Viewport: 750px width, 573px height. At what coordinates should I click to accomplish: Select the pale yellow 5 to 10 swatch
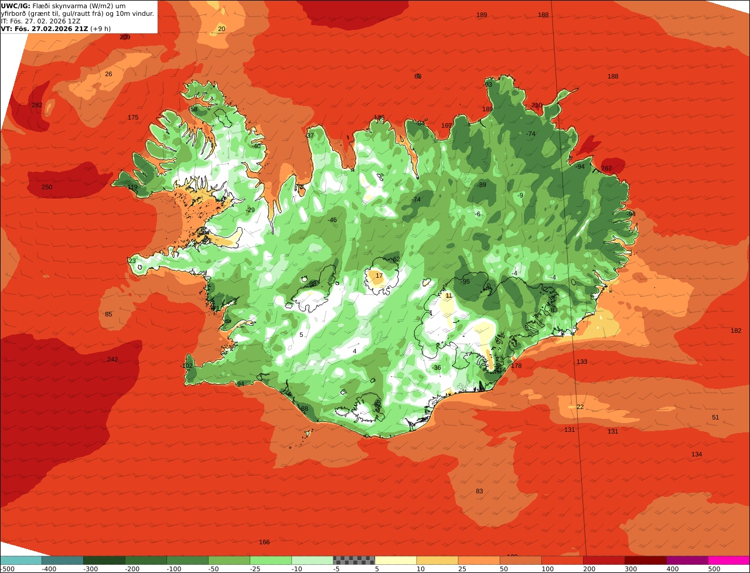point(396,560)
